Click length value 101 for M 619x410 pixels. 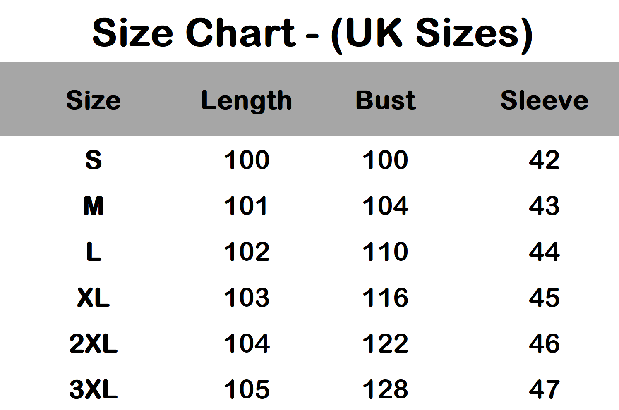(x=246, y=206)
